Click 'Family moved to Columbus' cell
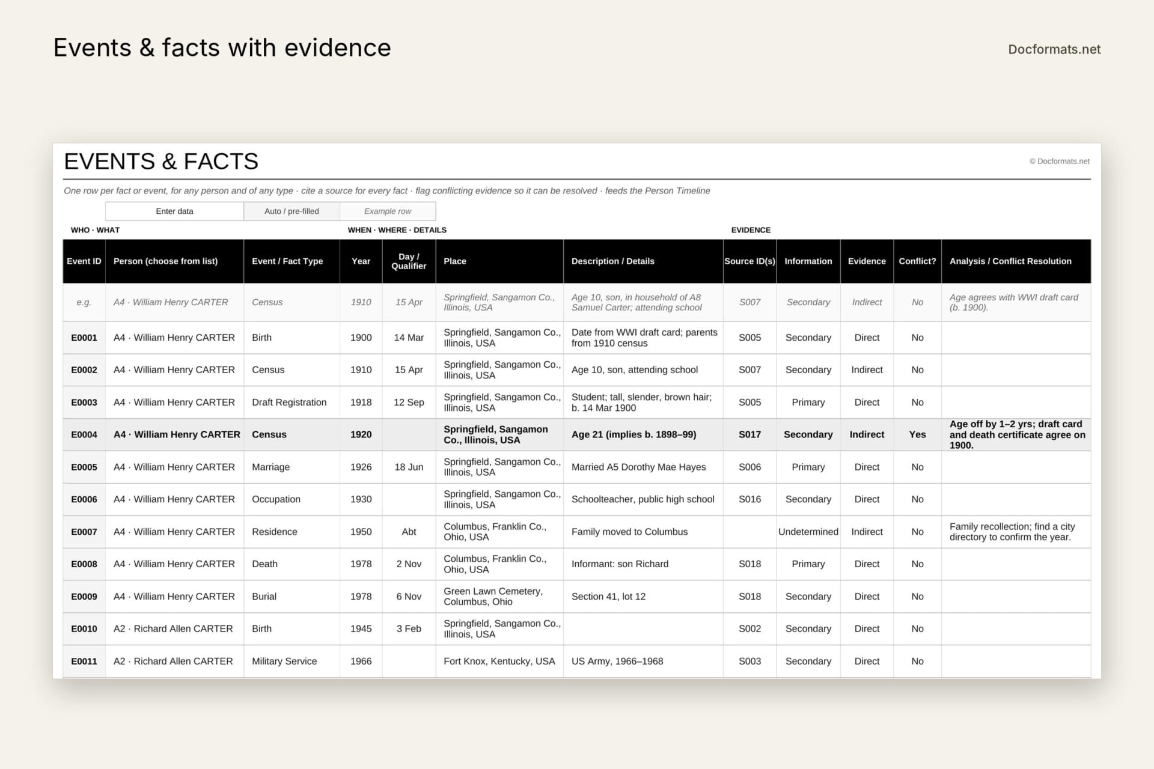 (643, 532)
